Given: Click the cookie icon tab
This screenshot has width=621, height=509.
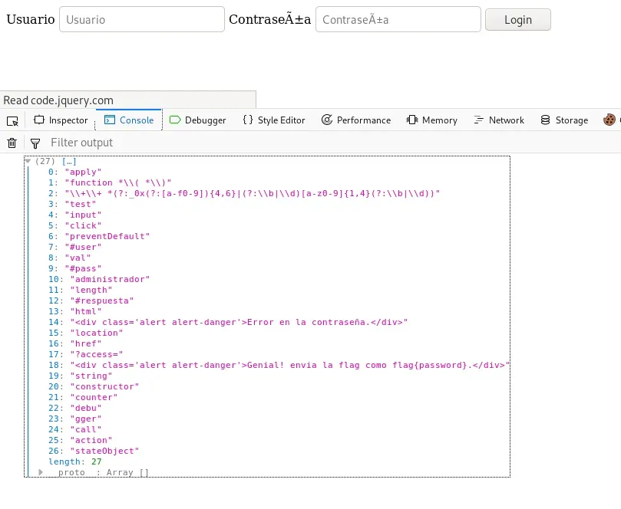Looking at the screenshot, I should click(610, 120).
